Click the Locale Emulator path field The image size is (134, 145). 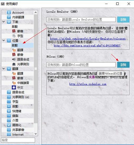[81, 20]
